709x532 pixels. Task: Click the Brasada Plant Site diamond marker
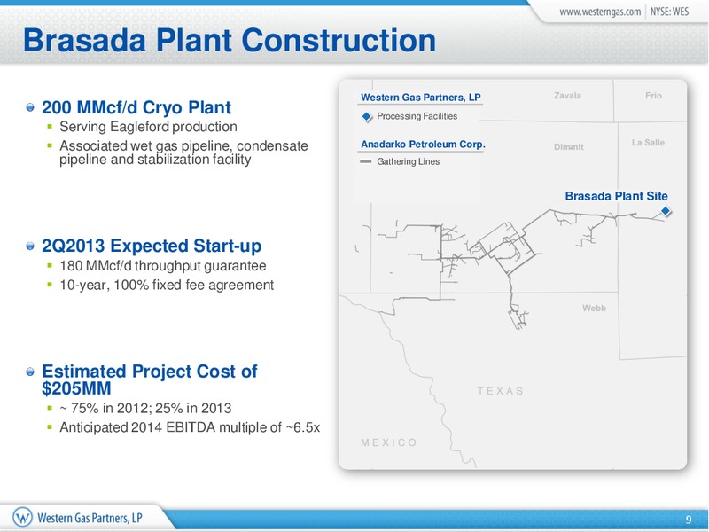(666, 211)
